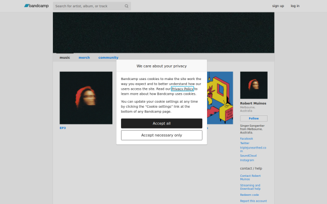Open the EP3 album title link
Screen dimensions: 327x204
tap(63, 128)
